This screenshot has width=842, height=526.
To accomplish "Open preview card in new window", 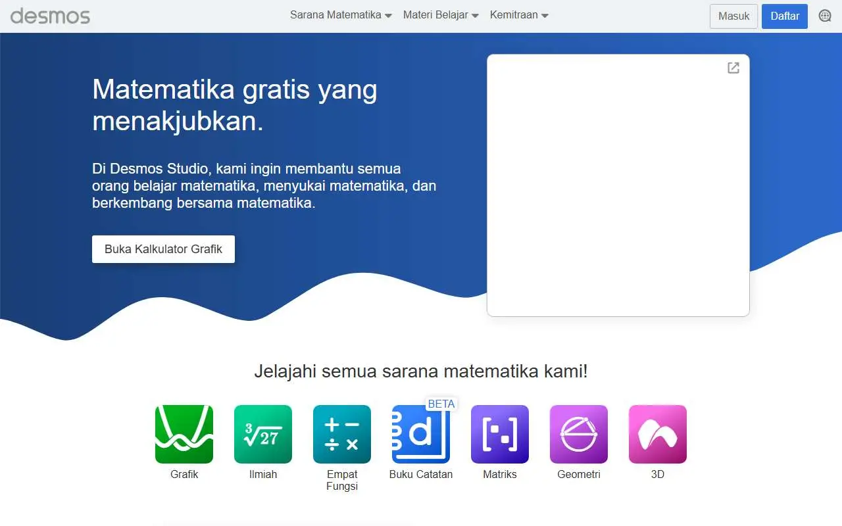I will pos(733,68).
